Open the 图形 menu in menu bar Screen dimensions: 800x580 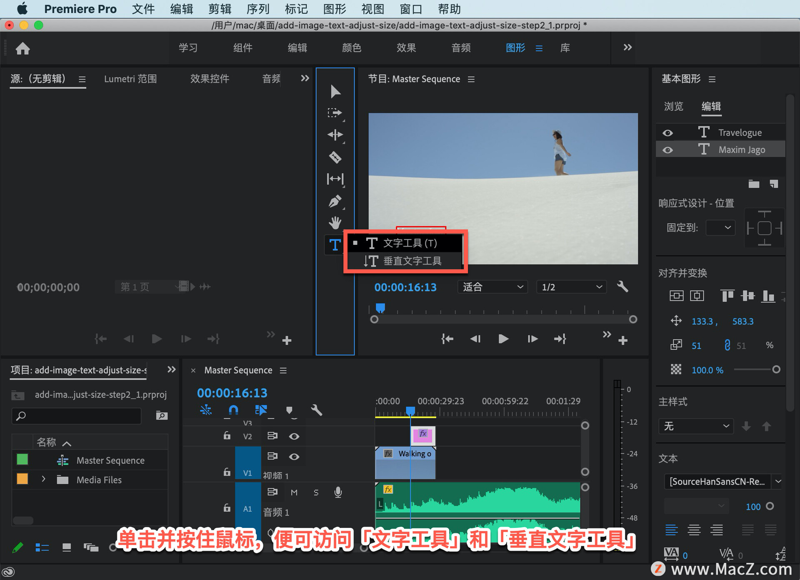pos(335,9)
